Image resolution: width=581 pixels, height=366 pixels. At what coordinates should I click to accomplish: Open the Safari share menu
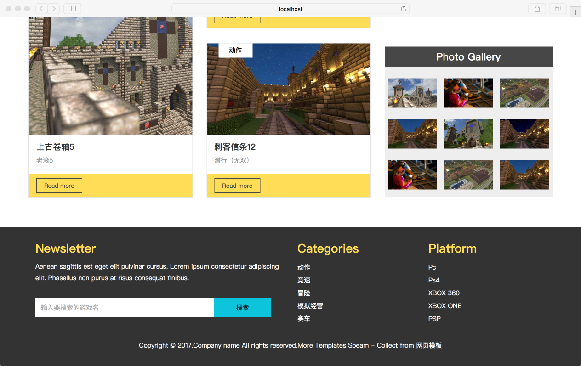click(537, 9)
